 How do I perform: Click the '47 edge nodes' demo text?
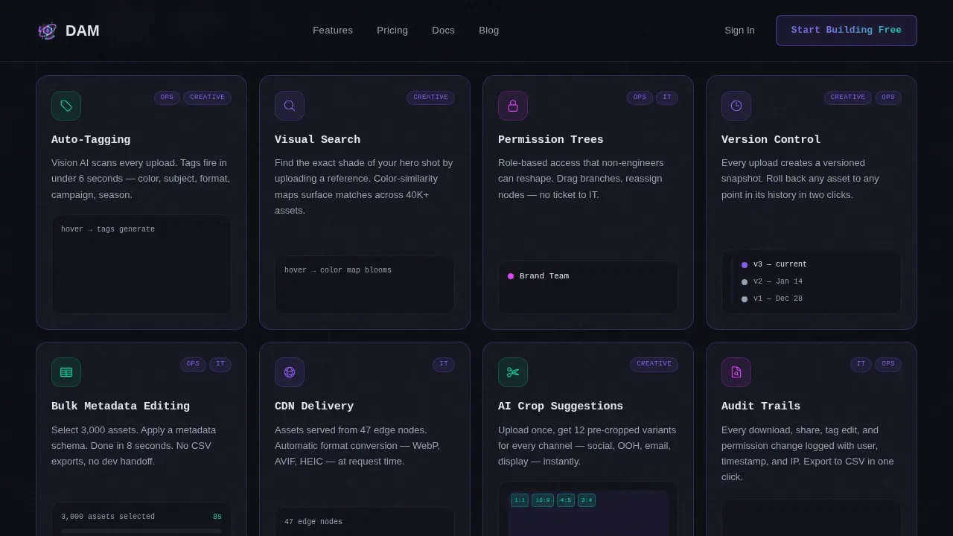click(x=313, y=522)
